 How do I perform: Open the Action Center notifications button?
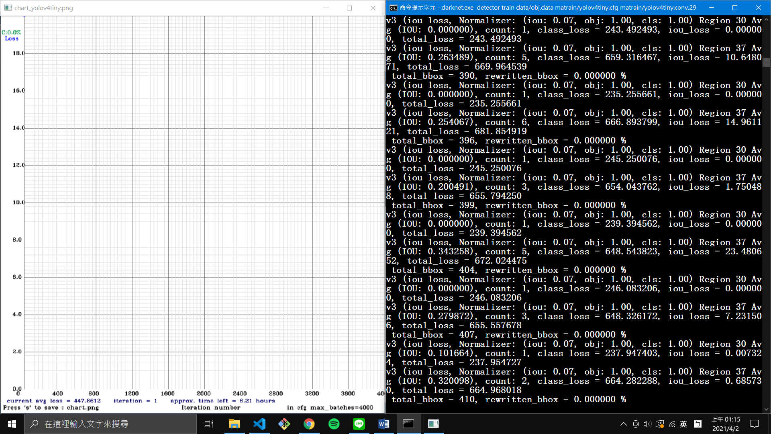[x=755, y=424]
